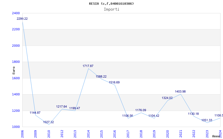Viewport: 223px width, 139px height.
Task: Click the x-axis year 2020
Action: (168, 134)
